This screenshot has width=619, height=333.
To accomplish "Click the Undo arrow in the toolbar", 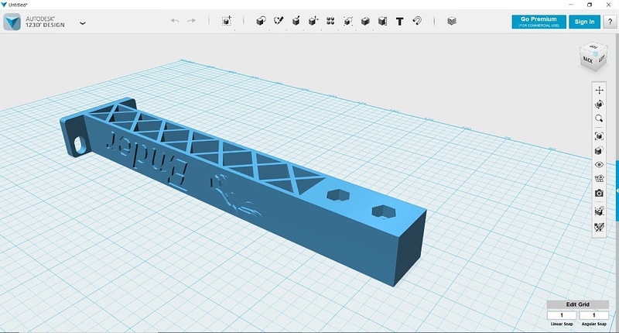I will pos(175,21).
